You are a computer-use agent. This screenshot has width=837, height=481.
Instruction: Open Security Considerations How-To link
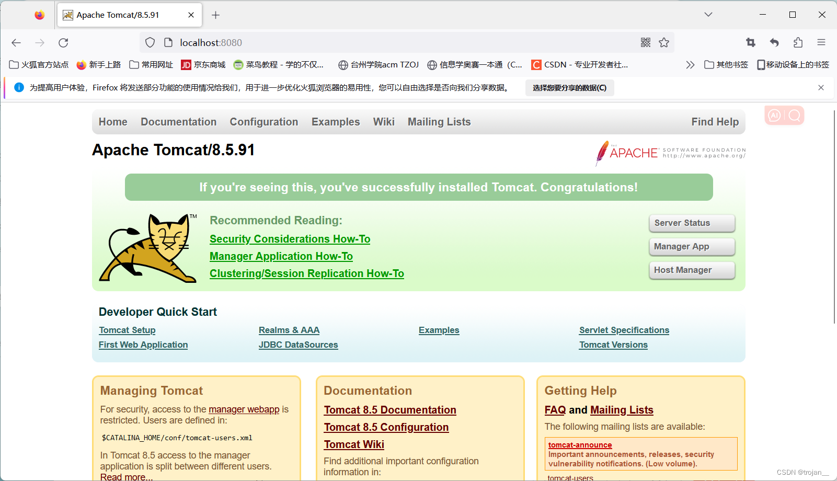[x=290, y=239]
